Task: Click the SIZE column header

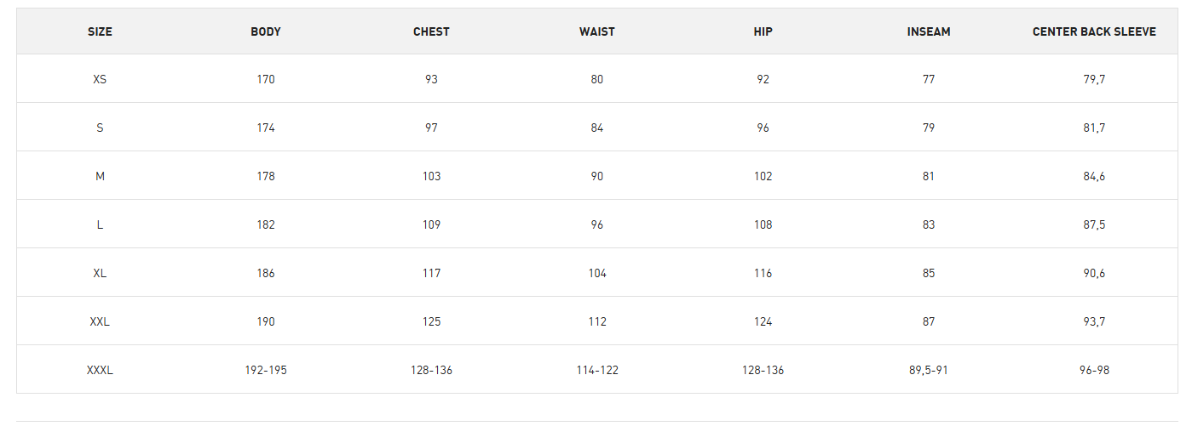Action: (100, 31)
